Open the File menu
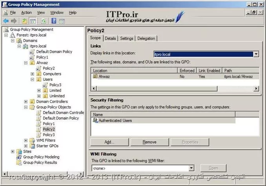The width and height of the screenshot is (266, 186). point(13,13)
